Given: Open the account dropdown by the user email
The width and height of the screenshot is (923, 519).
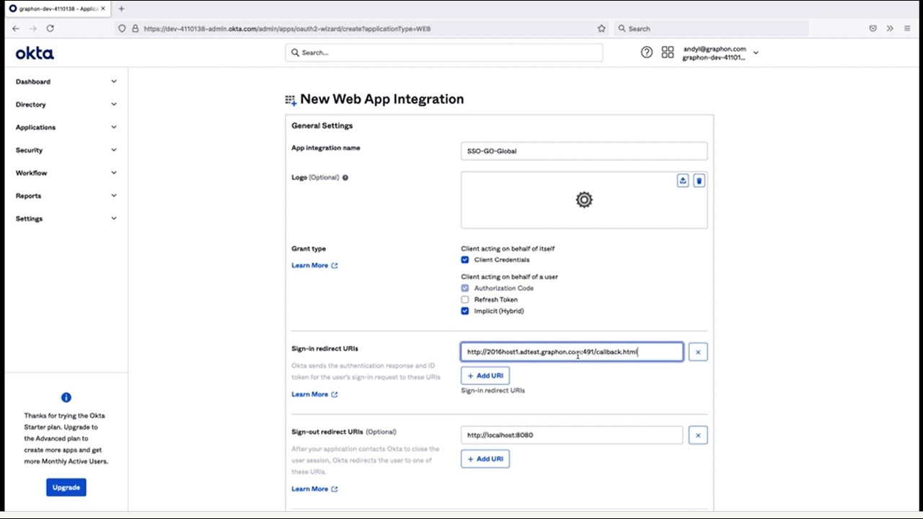Looking at the screenshot, I should 756,53.
